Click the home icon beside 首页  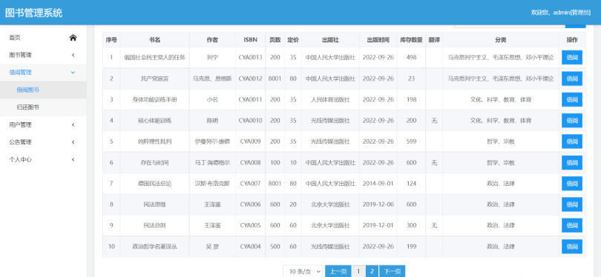(x=73, y=38)
